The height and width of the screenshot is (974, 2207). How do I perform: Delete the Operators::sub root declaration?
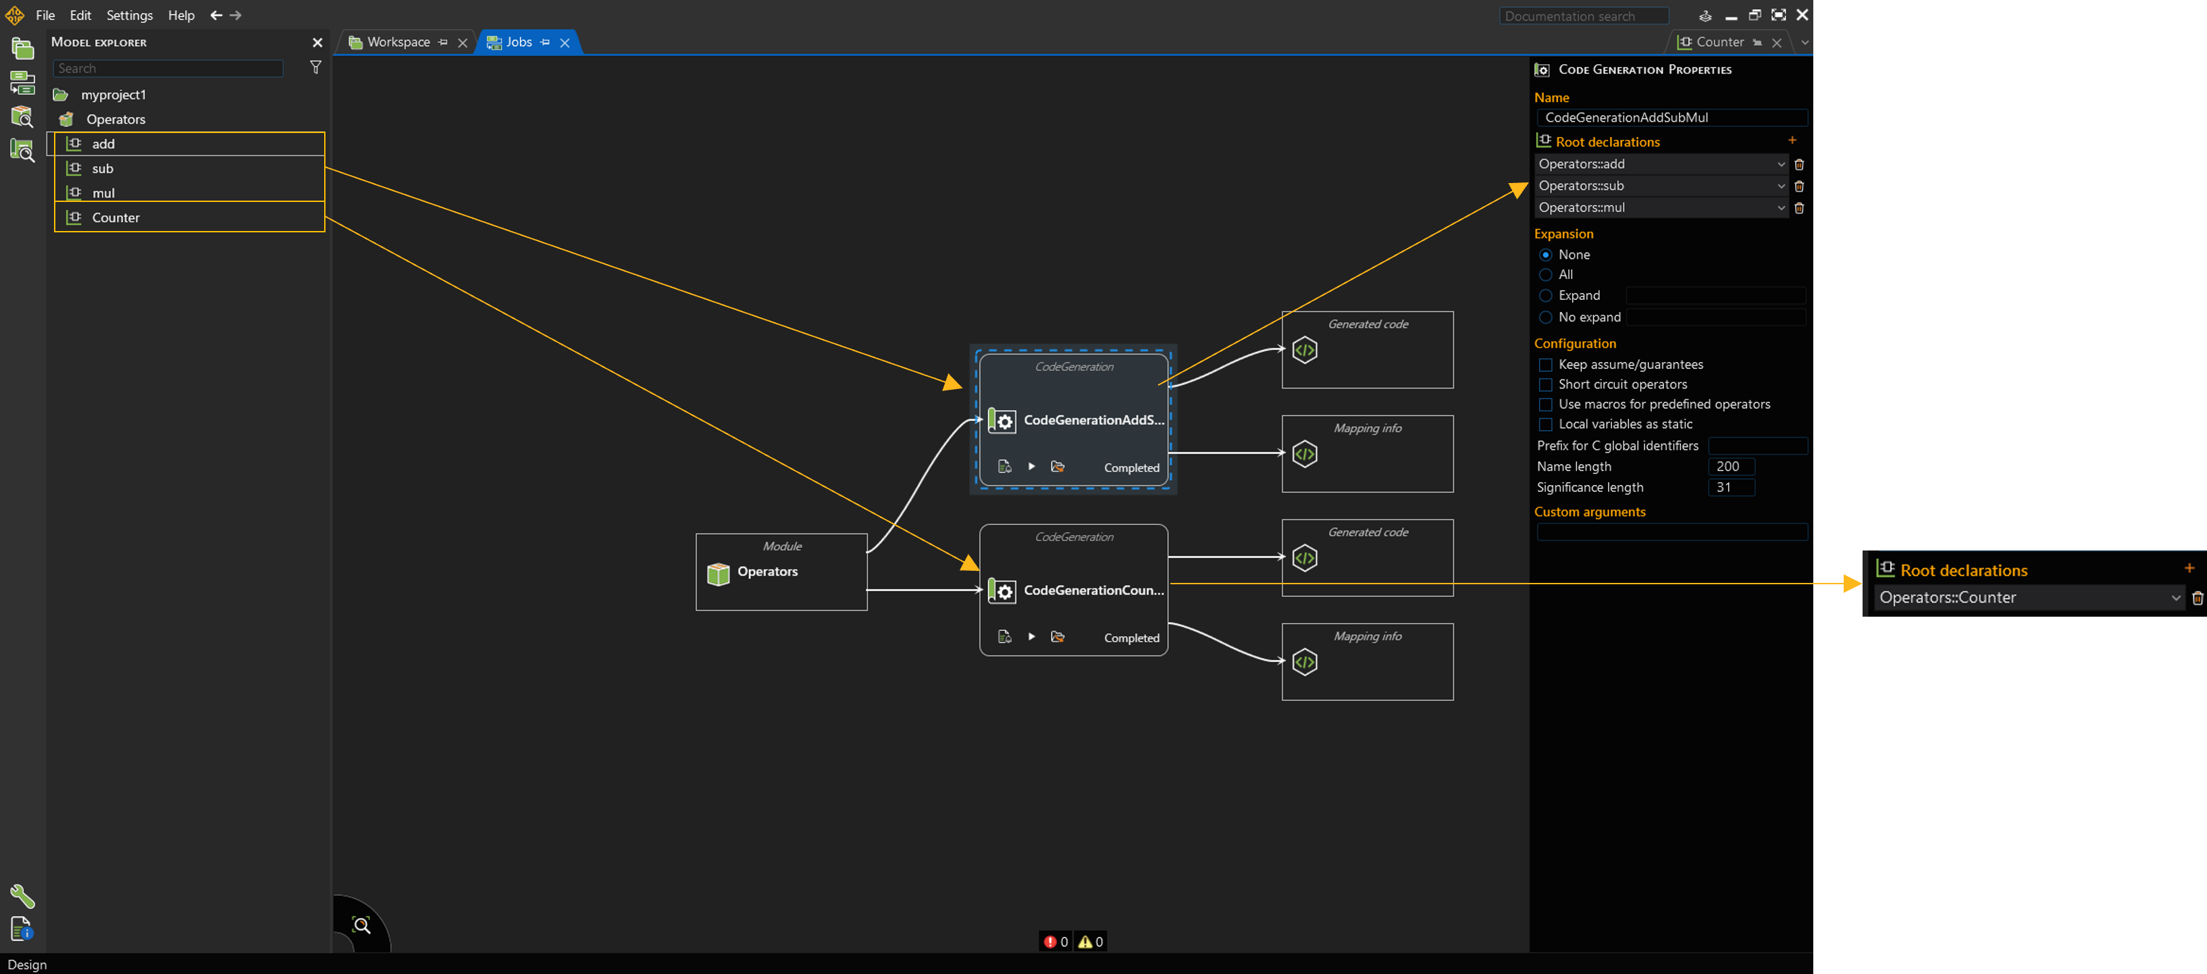click(1799, 186)
